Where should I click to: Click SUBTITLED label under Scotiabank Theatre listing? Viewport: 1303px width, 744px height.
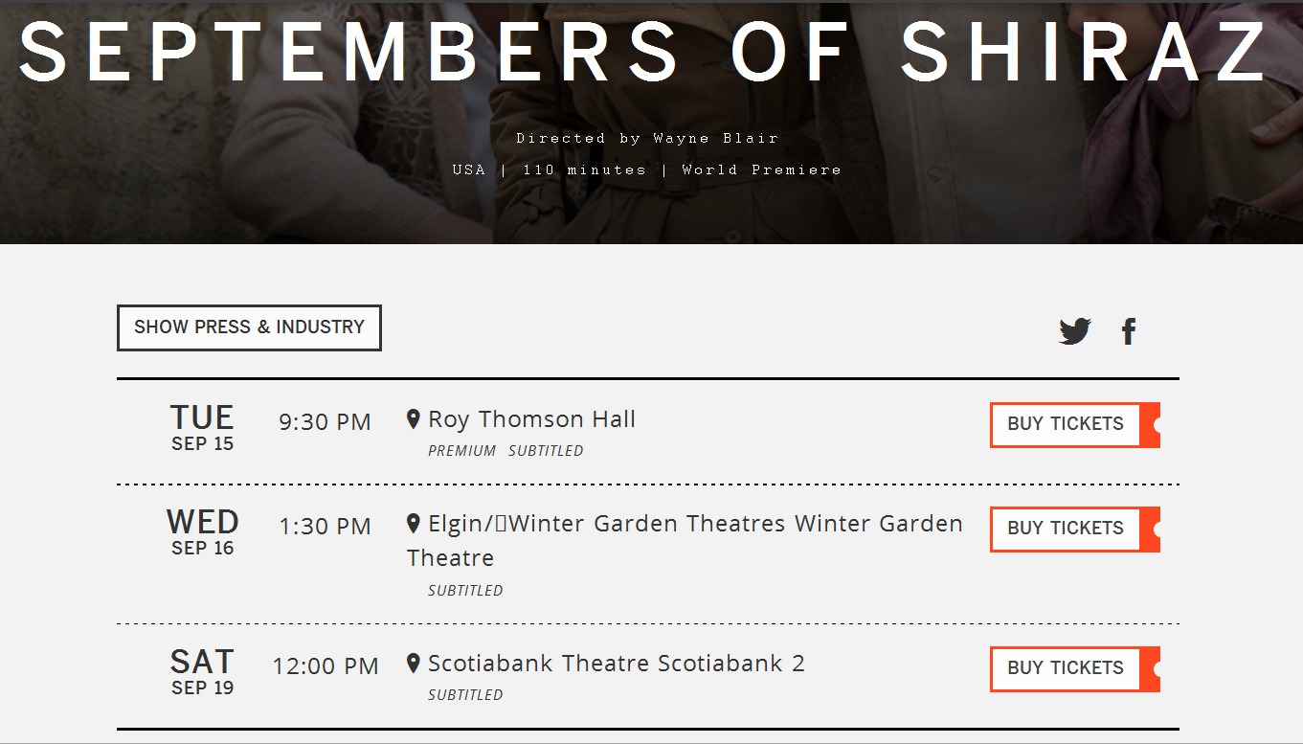point(465,695)
